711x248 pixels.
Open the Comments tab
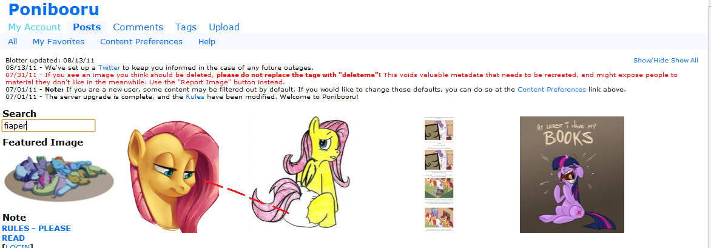pyautogui.click(x=138, y=27)
